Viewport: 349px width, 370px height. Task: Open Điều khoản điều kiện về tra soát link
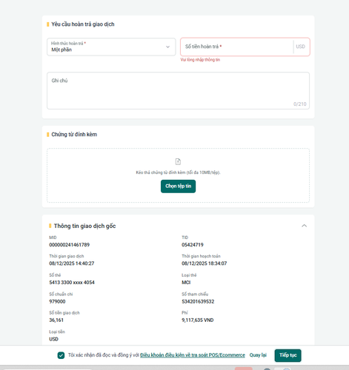(193, 355)
